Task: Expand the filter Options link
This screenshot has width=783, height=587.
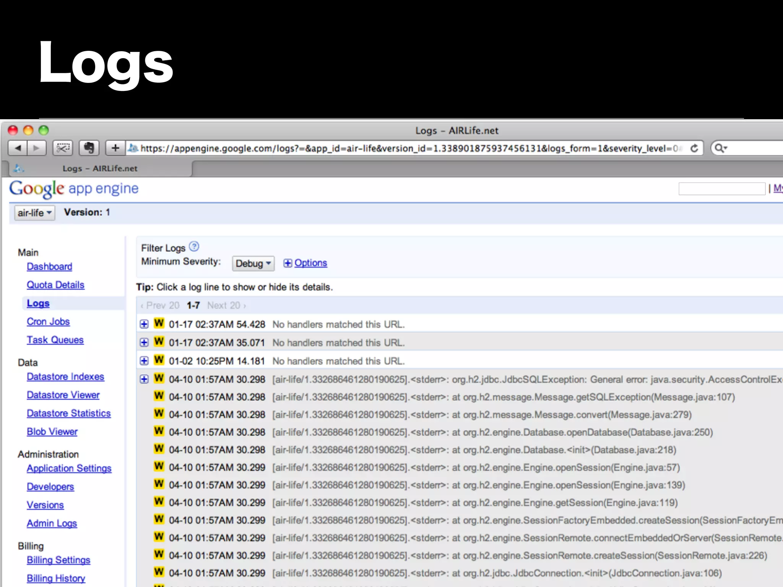Action: point(310,263)
